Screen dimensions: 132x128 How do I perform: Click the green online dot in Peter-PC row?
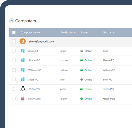pos(82,89)
